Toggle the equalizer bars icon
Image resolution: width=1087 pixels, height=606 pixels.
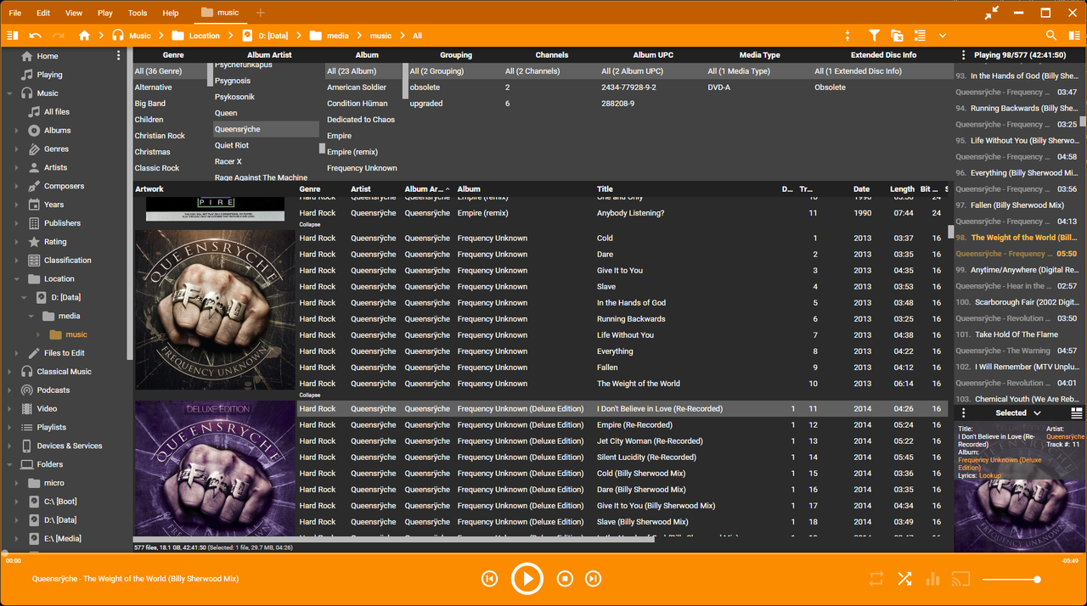pos(932,579)
